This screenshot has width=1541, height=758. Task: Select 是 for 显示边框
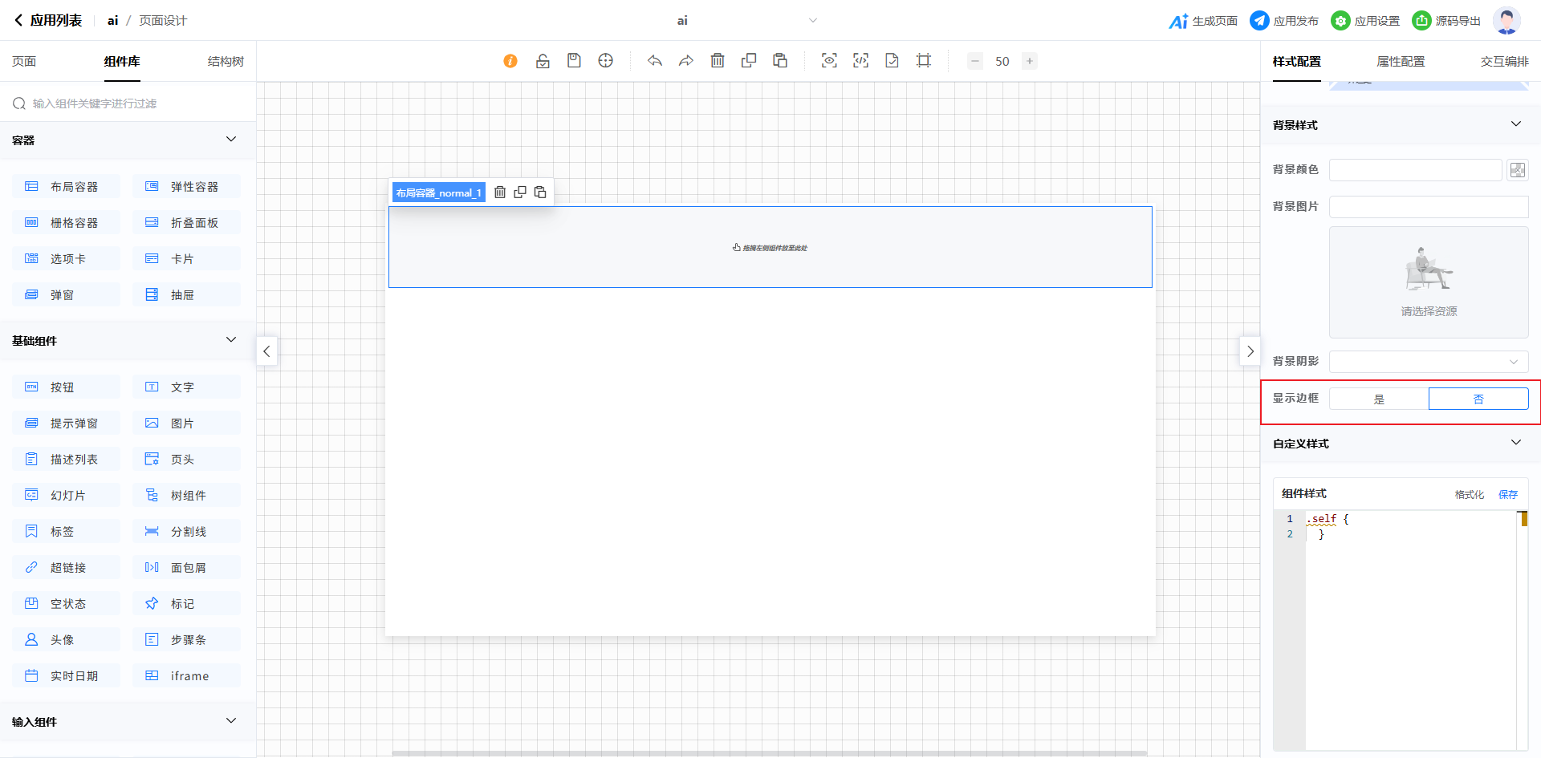(x=1379, y=399)
